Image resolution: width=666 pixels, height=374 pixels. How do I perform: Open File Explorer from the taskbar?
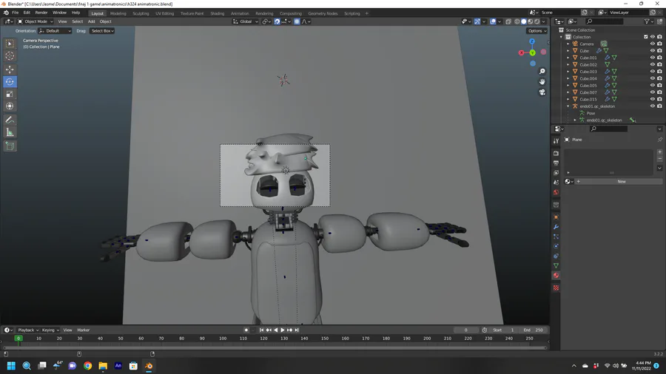[x=103, y=366]
